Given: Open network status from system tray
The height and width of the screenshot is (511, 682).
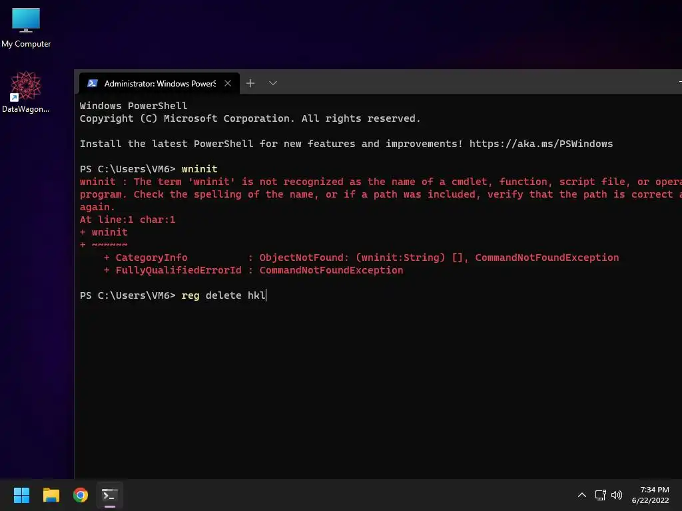Looking at the screenshot, I should pos(600,495).
